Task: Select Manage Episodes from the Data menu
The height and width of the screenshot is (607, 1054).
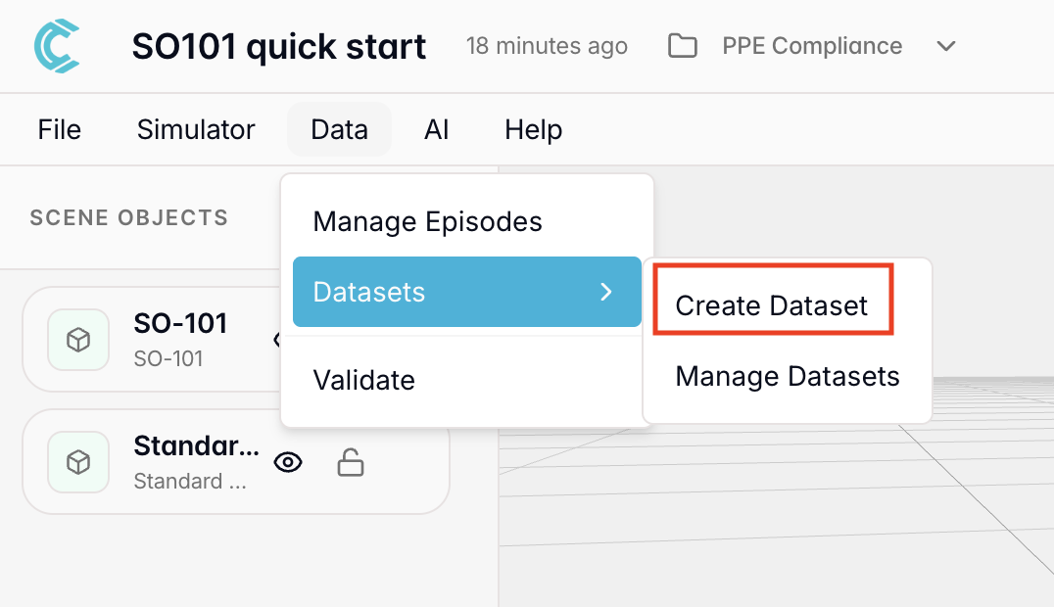Action: [427, 221]
